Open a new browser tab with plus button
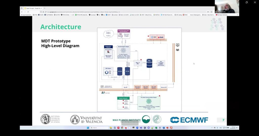Screen dimensions: 259x136 click(45, 8)
